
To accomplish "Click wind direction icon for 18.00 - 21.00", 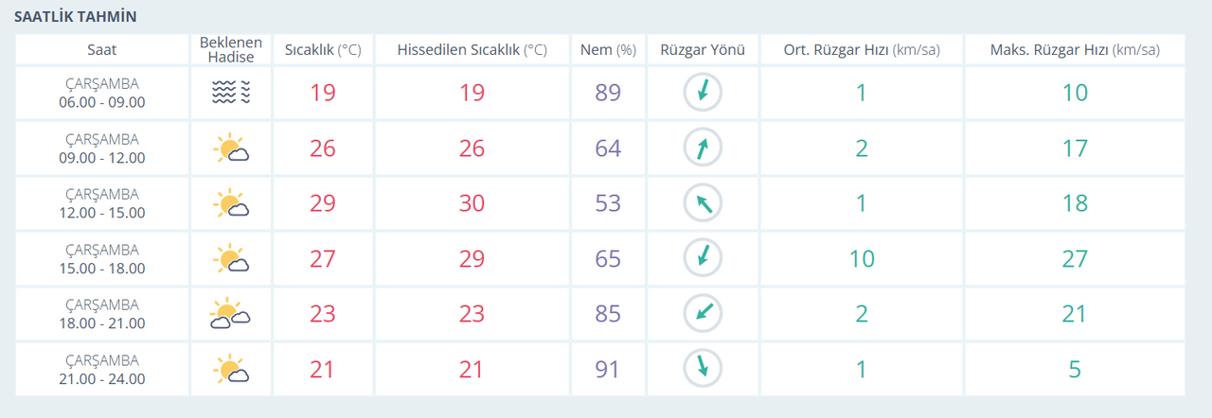I will (x=703, y=313).
